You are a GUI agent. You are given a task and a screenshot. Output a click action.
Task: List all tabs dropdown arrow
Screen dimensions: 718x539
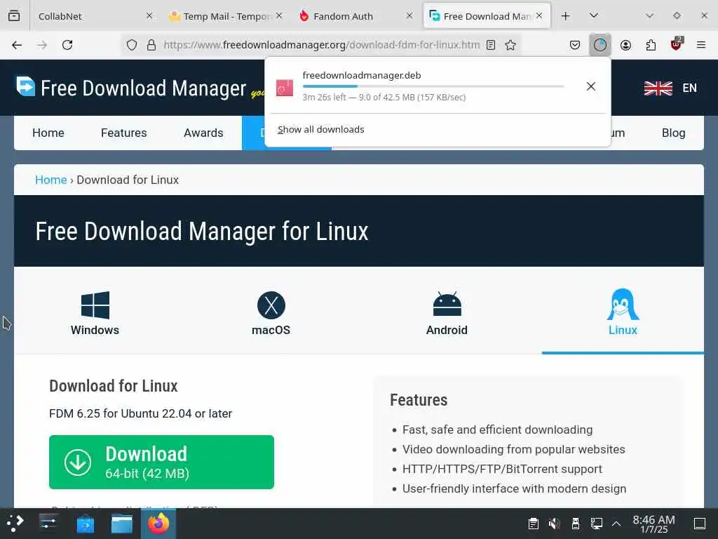(594, 15)
